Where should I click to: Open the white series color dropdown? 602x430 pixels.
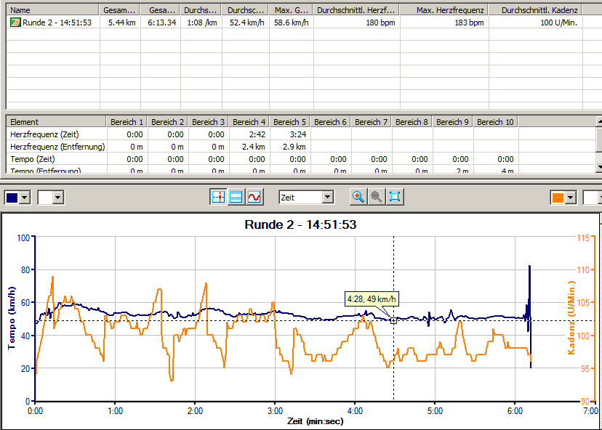58,198
